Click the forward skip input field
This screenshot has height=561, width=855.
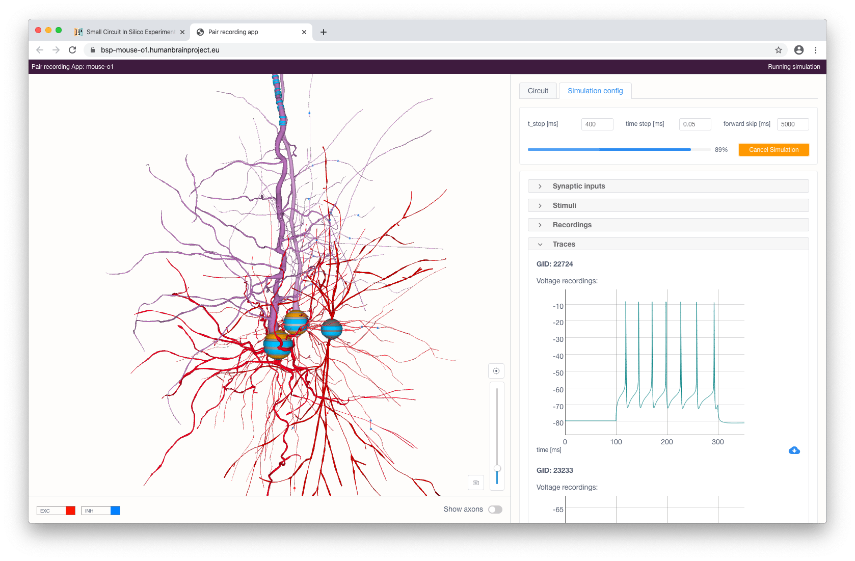(793, 124)
